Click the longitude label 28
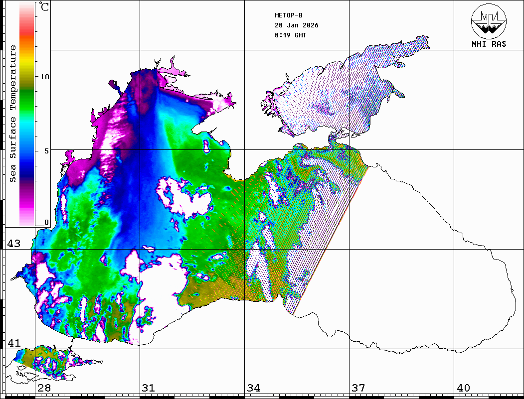Screen dimensions: 524x399 (43, 388)
